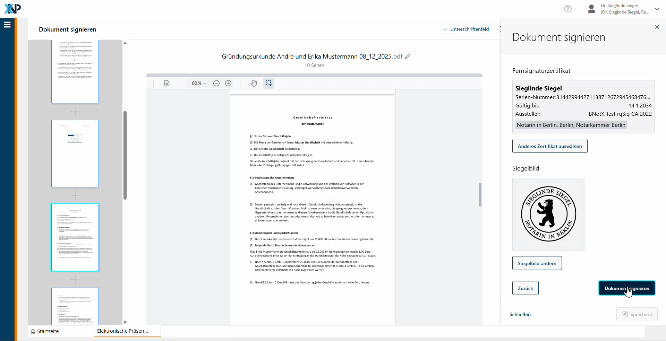
Task: Click the help question mark icon
Action: pyautogui.click(x=567, y=9)
